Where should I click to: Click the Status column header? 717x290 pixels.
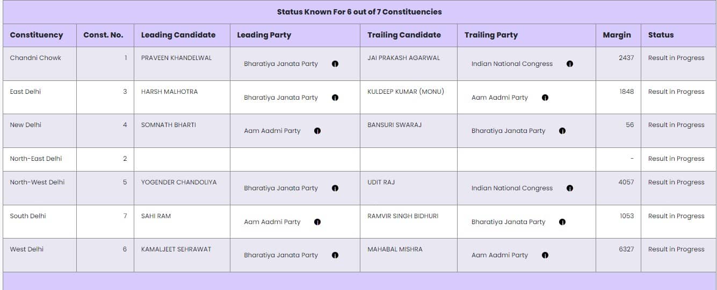(661, 35)
